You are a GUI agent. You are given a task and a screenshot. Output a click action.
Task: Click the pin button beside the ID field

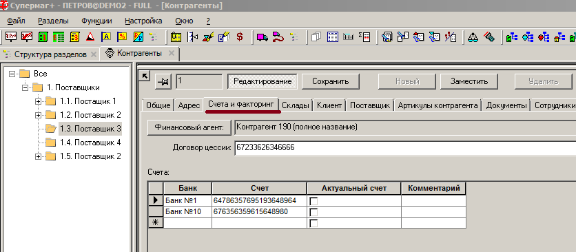coord(163,81)
